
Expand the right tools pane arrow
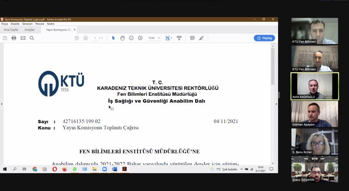click(276, 104)
